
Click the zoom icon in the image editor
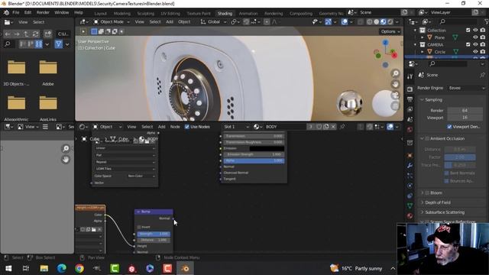point(66,149)
